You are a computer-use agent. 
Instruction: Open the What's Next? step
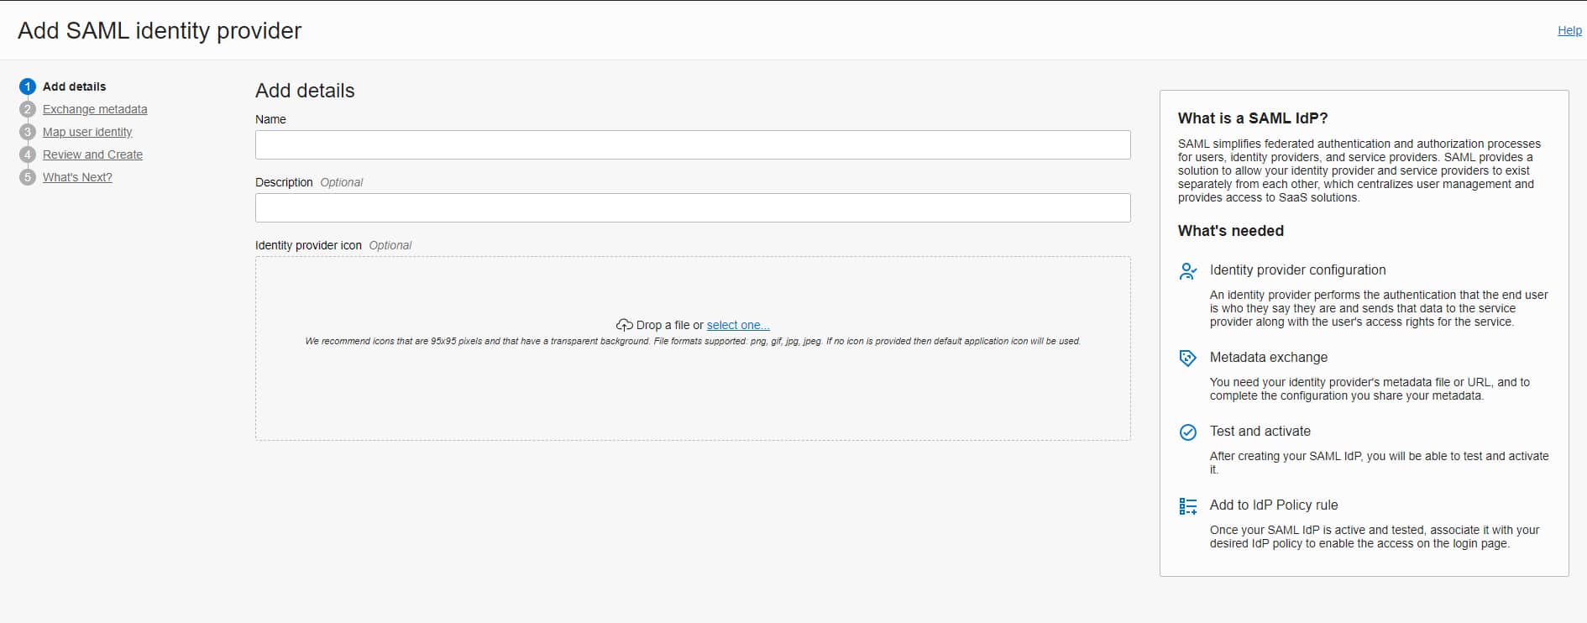(x=77, y=177)
